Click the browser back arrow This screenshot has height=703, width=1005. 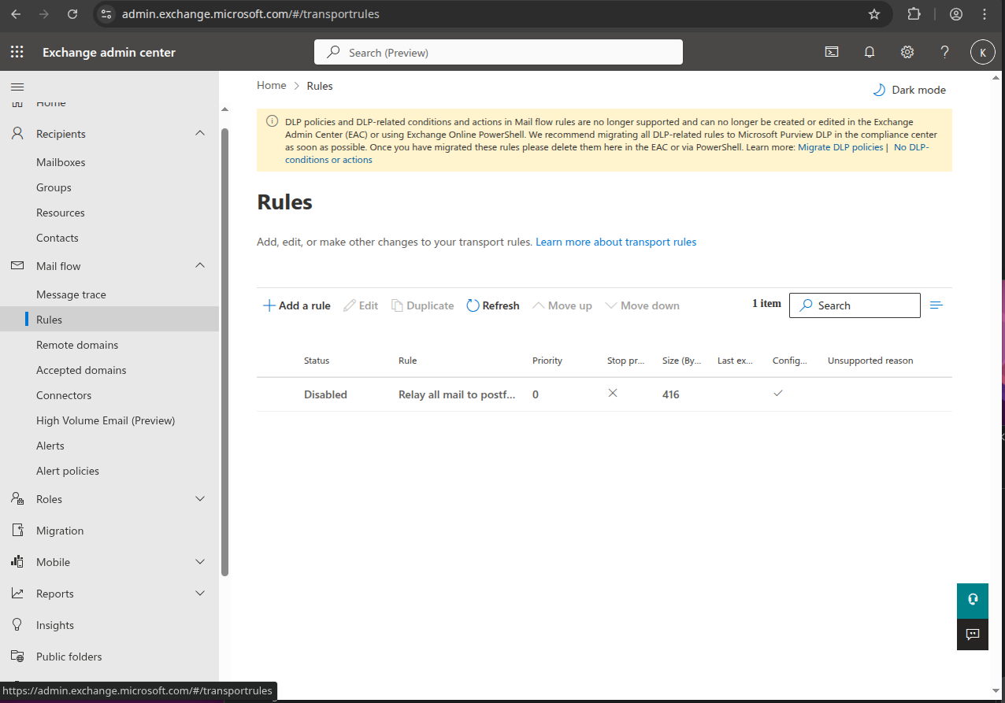pos(16,14)
